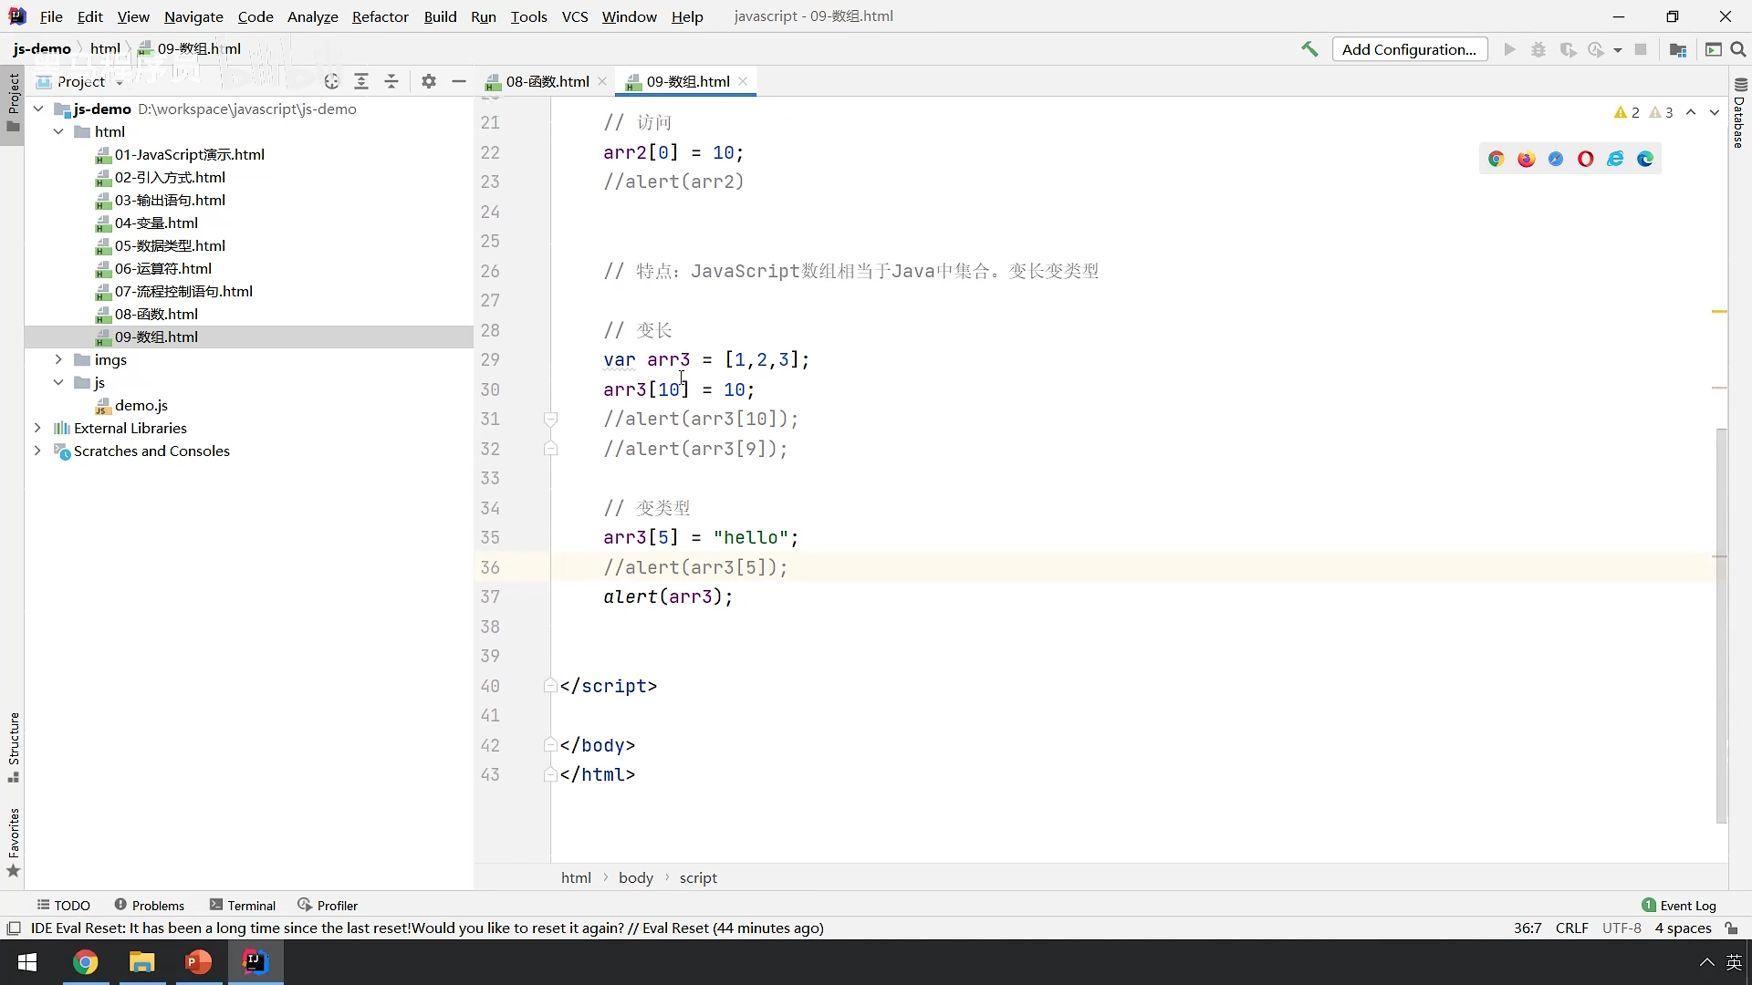
Task: Open the Project view dropdown
Action: [120, 82]
